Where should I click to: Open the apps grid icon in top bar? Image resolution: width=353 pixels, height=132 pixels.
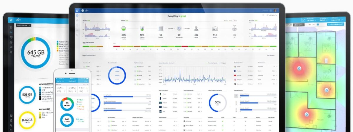tap(270, 11)
